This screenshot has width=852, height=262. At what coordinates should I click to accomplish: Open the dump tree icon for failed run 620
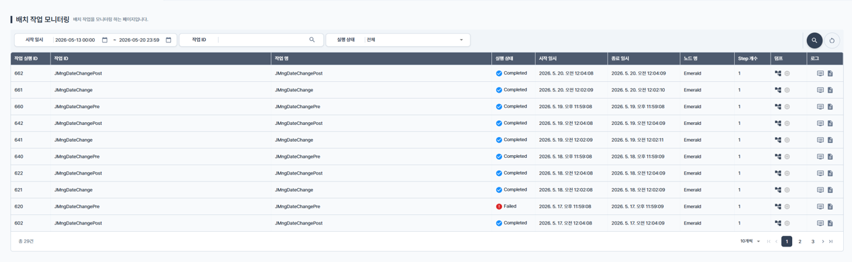(x=778, y=206)
